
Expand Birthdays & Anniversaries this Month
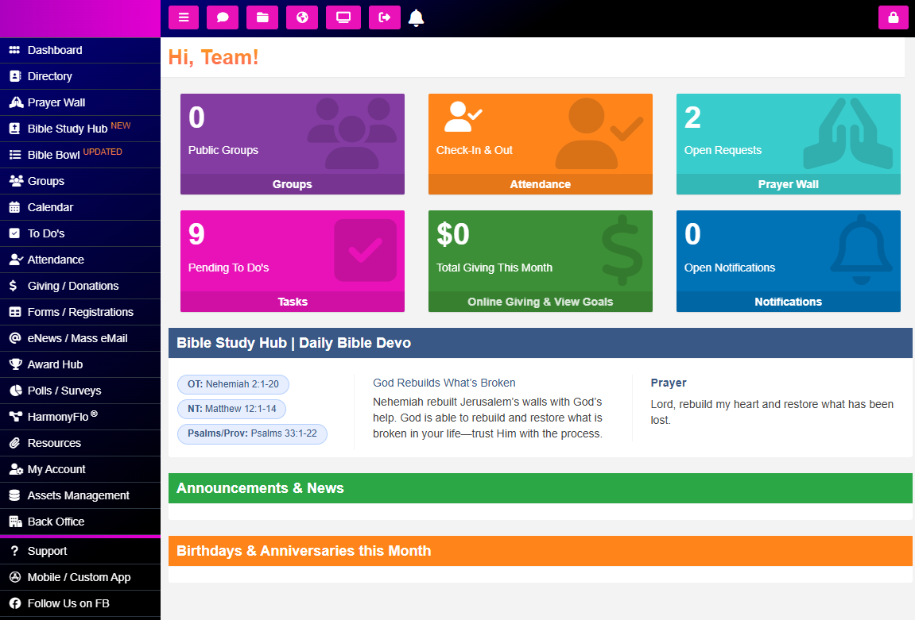click(540, 550)
